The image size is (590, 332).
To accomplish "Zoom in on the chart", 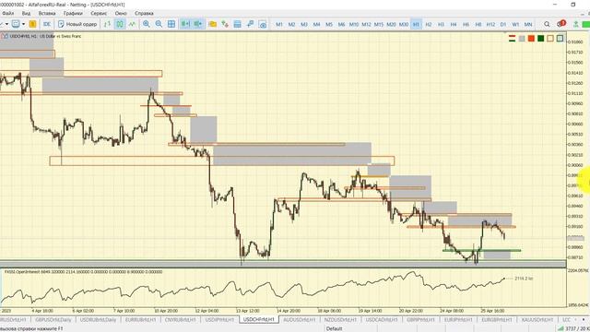I will point(147,24).
